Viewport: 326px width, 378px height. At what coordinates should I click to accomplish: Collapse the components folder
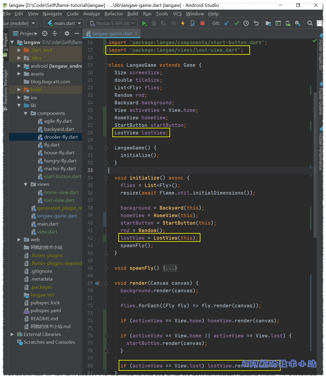[x=26, y=113]
